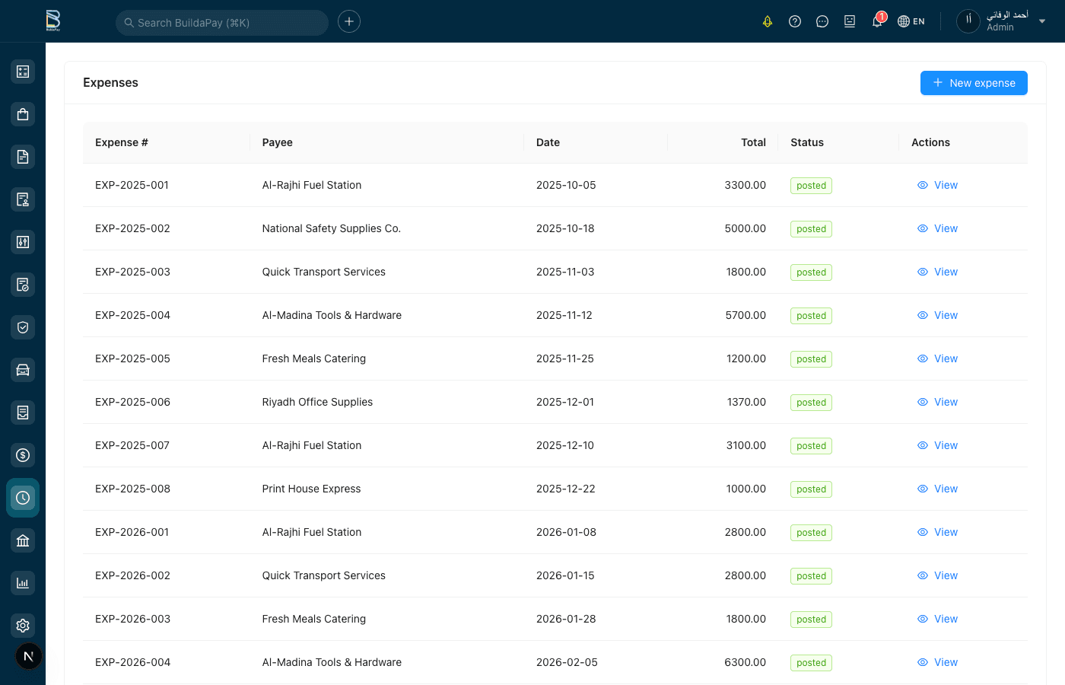Open the Banking section via the bank icon
This screenshot has width=1065, height=685.
[22, 540]
